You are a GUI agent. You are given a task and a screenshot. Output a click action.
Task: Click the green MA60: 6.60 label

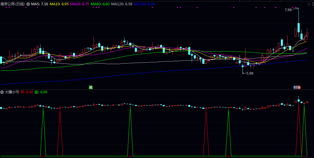click(100, 4)
